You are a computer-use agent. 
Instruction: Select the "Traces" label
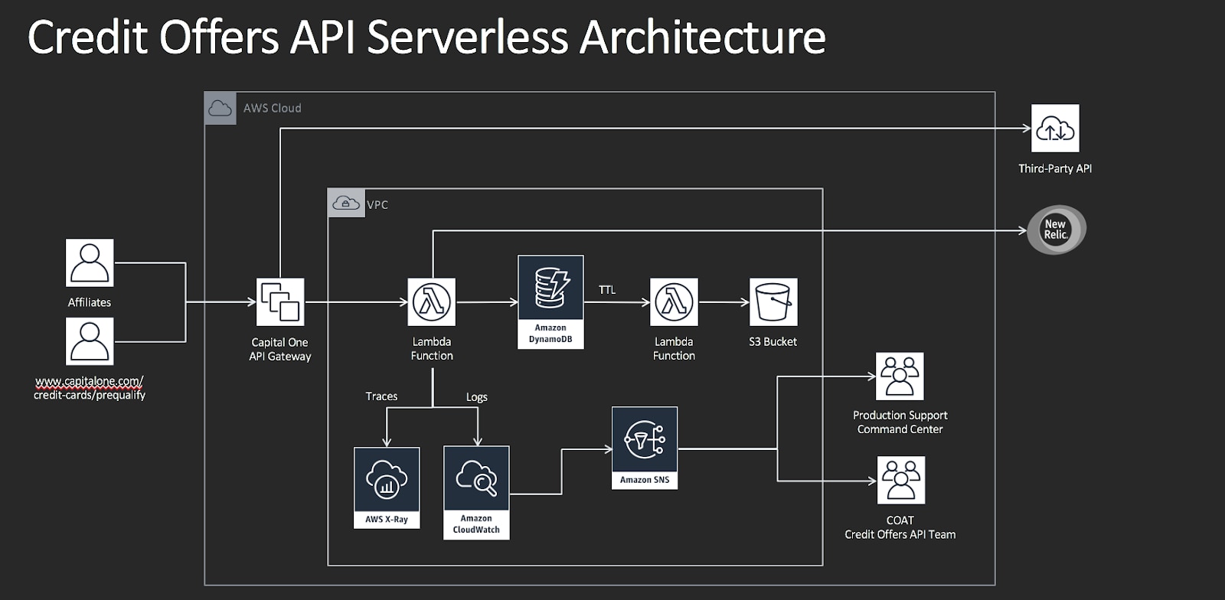(381, 396)
